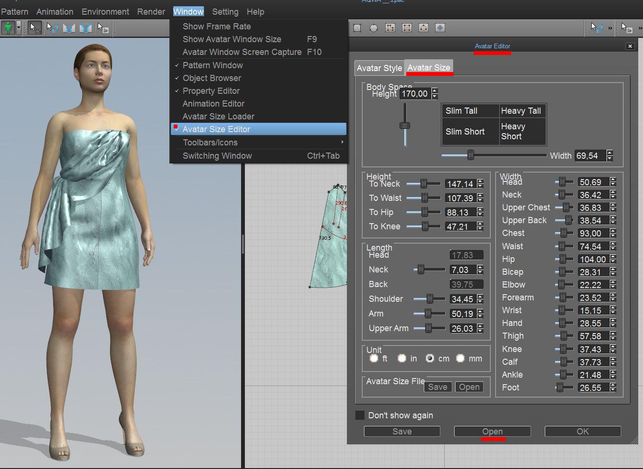
Task: Open the avatar icon dropdown arrow
Action: 19,28
